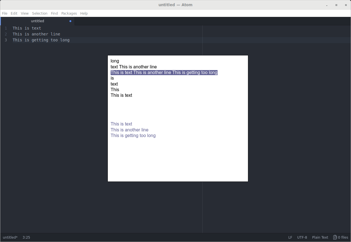
Task: Click purple preview line 'This is text'
Action: tap(121, 124)
